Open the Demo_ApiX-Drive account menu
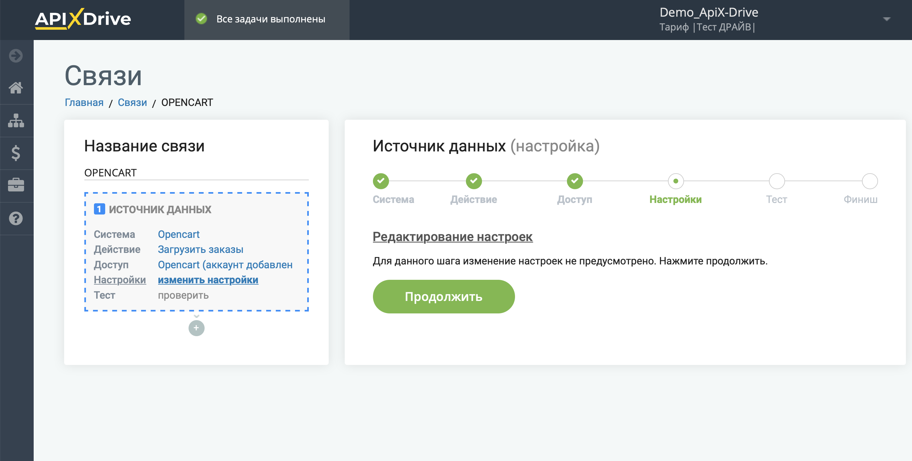The width and height of the screenshot is (912, 461). (x=708, y=12)
